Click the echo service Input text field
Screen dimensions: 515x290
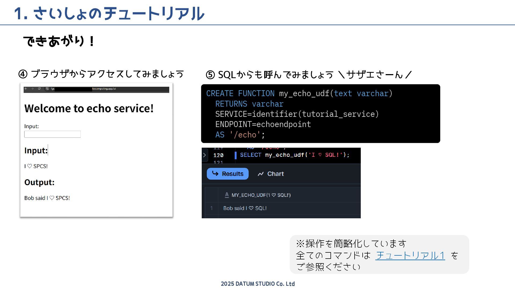52,134
